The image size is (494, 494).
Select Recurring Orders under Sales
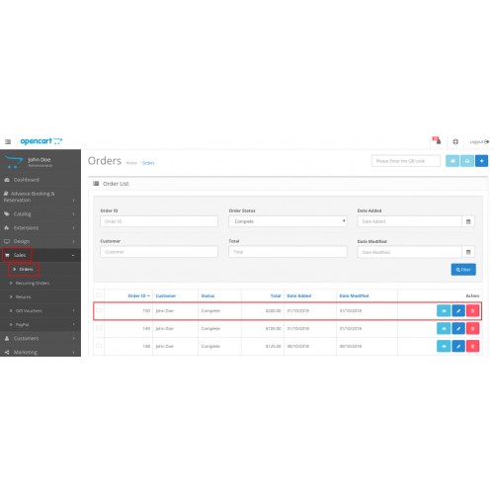(33, 284)
